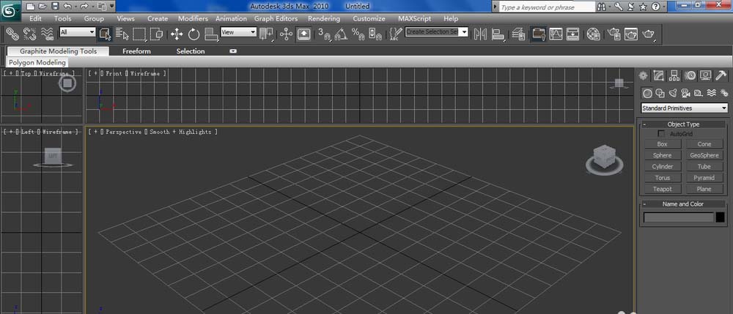Click the keyword search field in title bar
The height and width of the screenshot is (314, 733).
(x=547, y=7)
